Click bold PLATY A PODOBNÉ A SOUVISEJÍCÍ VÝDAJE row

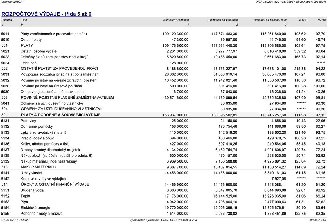click(61, 115)
